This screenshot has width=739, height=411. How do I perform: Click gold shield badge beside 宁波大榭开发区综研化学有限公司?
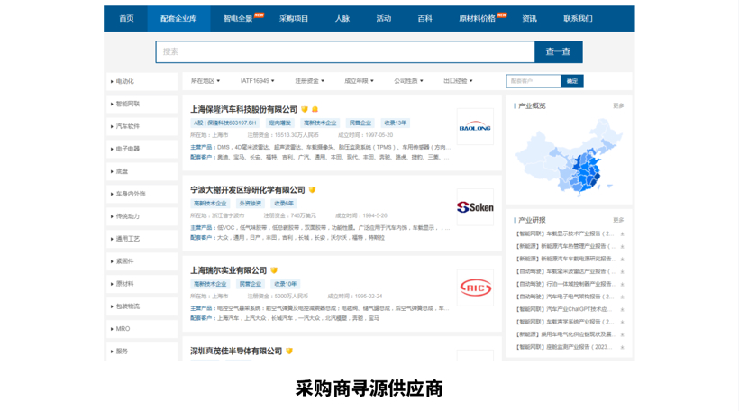pos(313,190)
